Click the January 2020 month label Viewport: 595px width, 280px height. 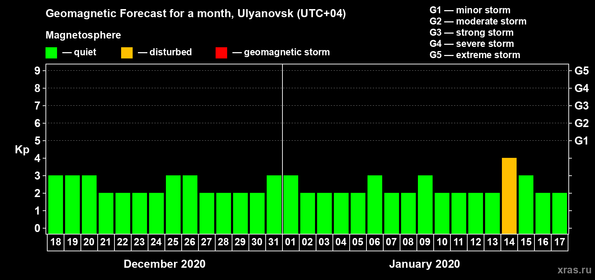point(425,264)
